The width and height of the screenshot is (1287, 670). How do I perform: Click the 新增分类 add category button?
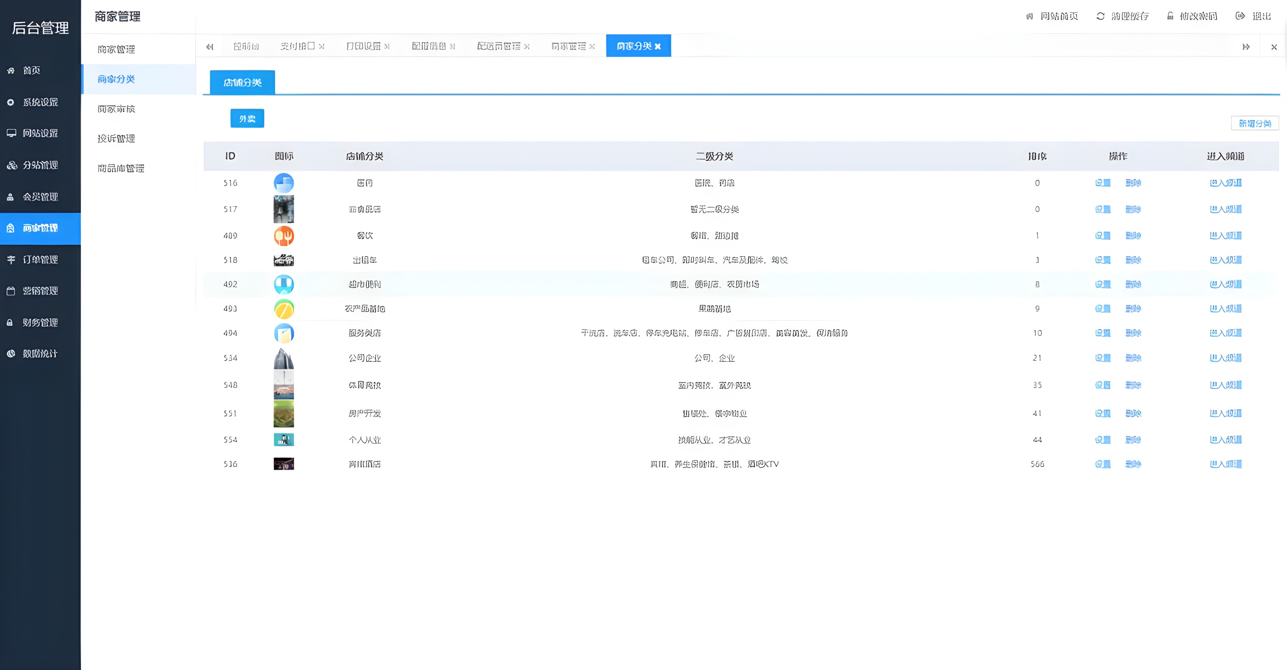[1255, 123]
